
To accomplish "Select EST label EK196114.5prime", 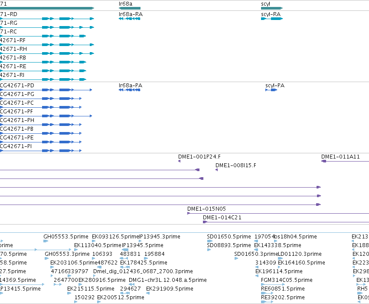I will (279, 271).
